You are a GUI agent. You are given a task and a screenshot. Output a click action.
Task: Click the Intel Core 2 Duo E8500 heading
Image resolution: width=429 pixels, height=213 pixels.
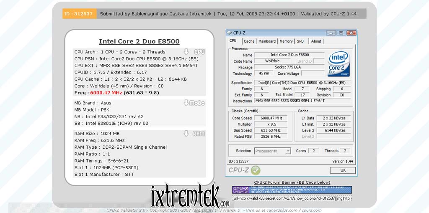(x=139, y=41)
